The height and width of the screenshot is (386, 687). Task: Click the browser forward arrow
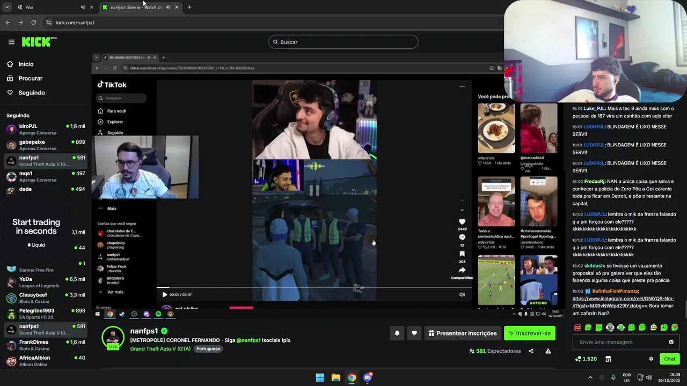pos(20,23)
